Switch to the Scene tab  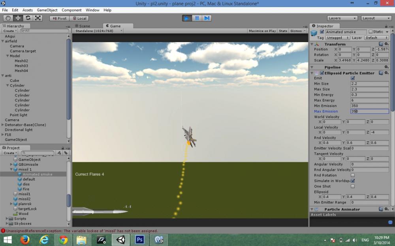[x=83, y=26]
